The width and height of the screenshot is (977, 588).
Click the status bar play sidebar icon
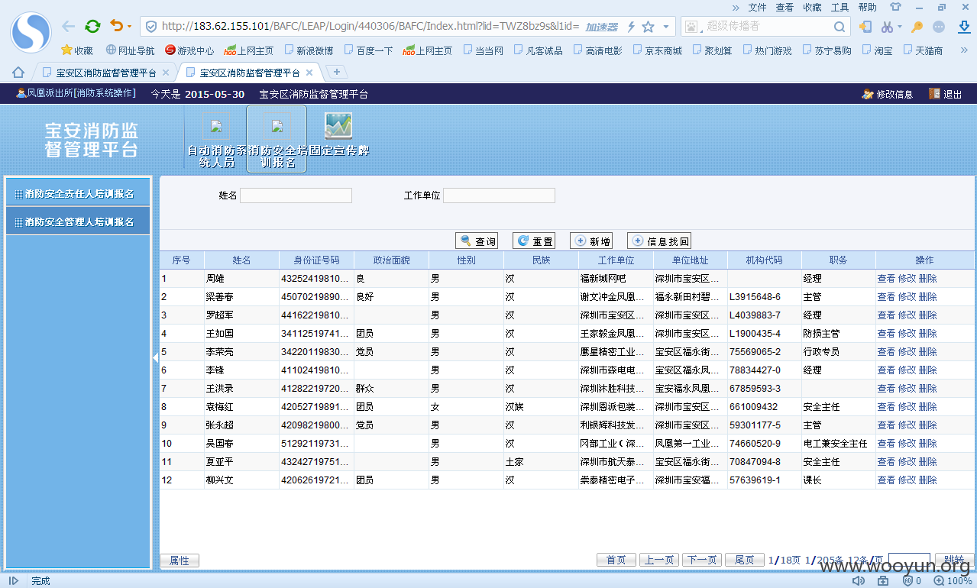[14, 581]
